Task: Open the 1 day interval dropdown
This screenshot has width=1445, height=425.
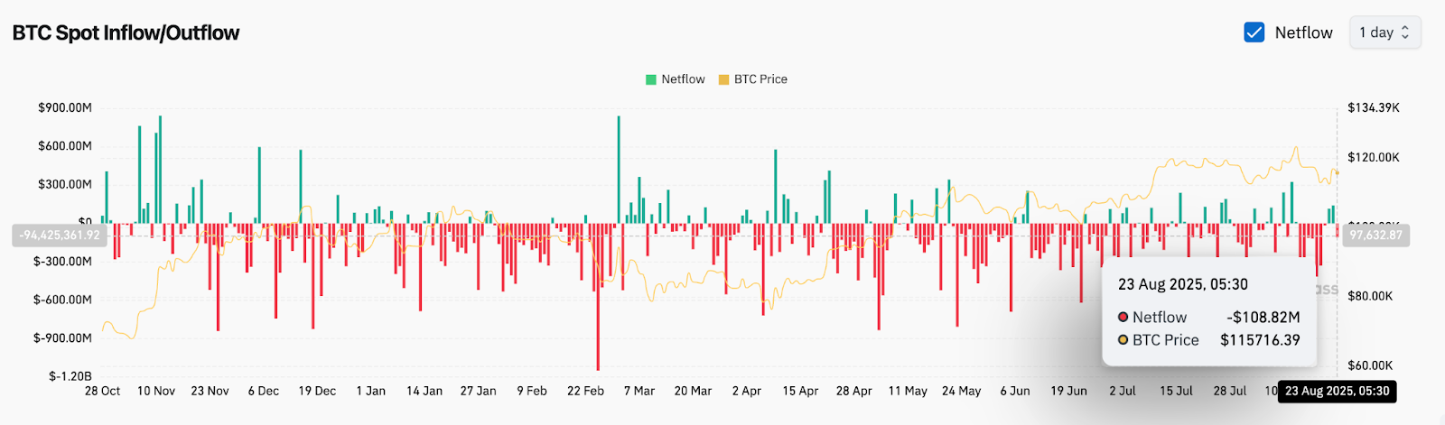Action: coord(1384,32)
